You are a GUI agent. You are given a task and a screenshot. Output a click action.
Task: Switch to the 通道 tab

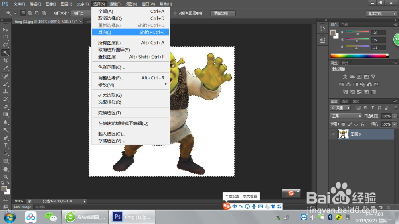(x=345, y=102)
